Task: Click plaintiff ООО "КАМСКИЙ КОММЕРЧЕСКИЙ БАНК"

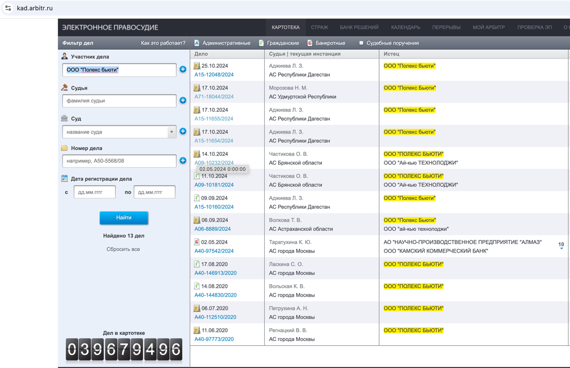Action: click(x=436, y=251)
